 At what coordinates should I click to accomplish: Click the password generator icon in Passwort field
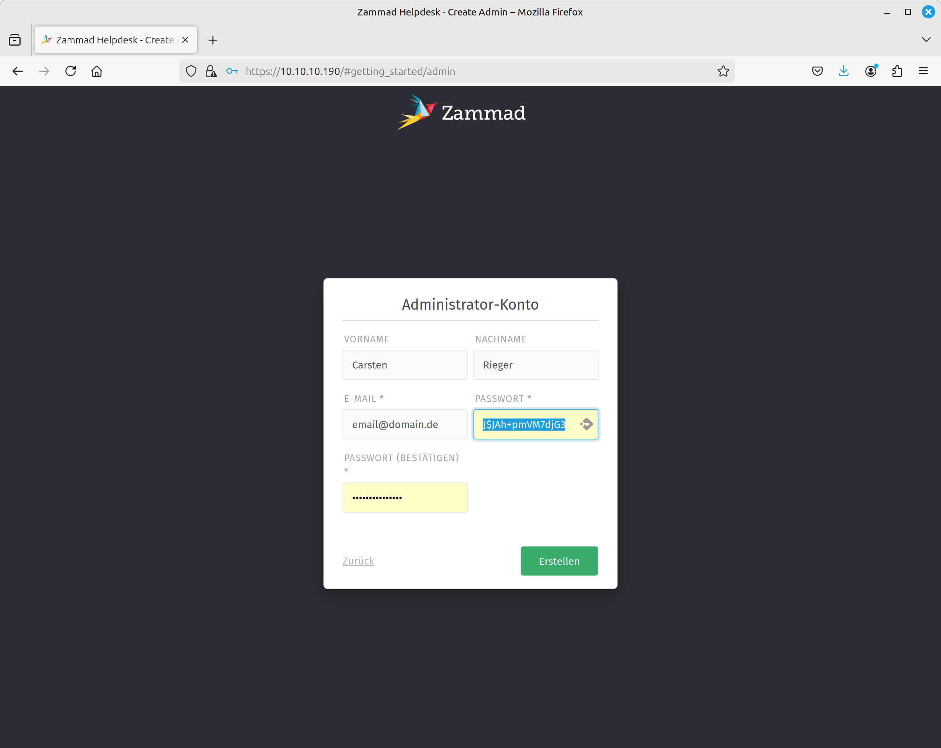pyautogui.click(x=586, y=424)
